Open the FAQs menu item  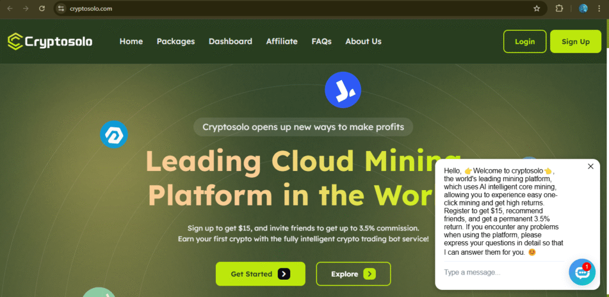click(322, 41)
